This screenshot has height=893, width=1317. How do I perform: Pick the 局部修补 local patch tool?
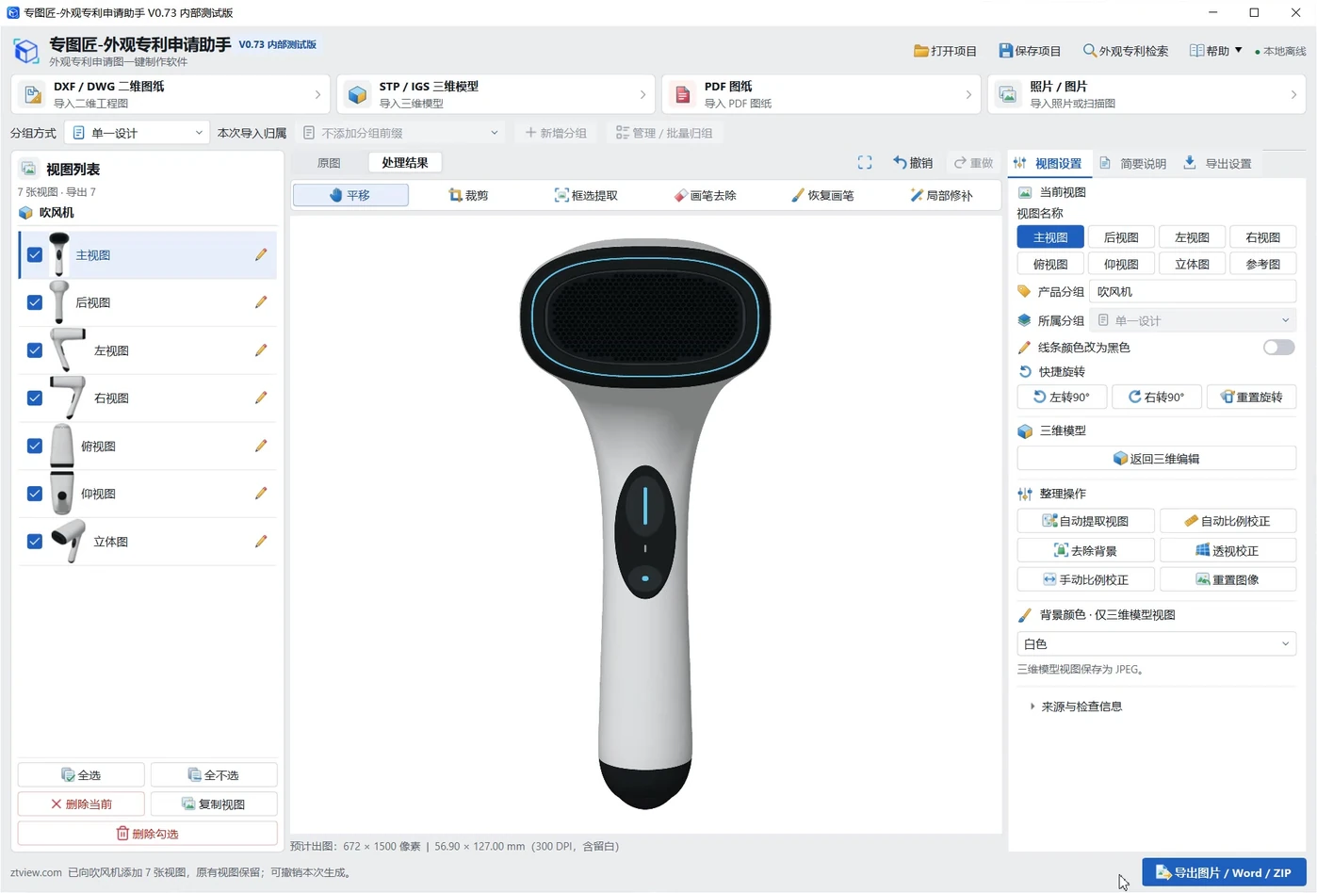click(x=941, y=195)
